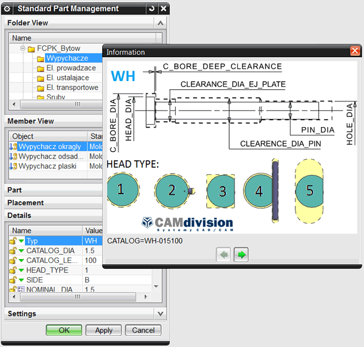Click the reset arrow in title bar

(152, 9)
